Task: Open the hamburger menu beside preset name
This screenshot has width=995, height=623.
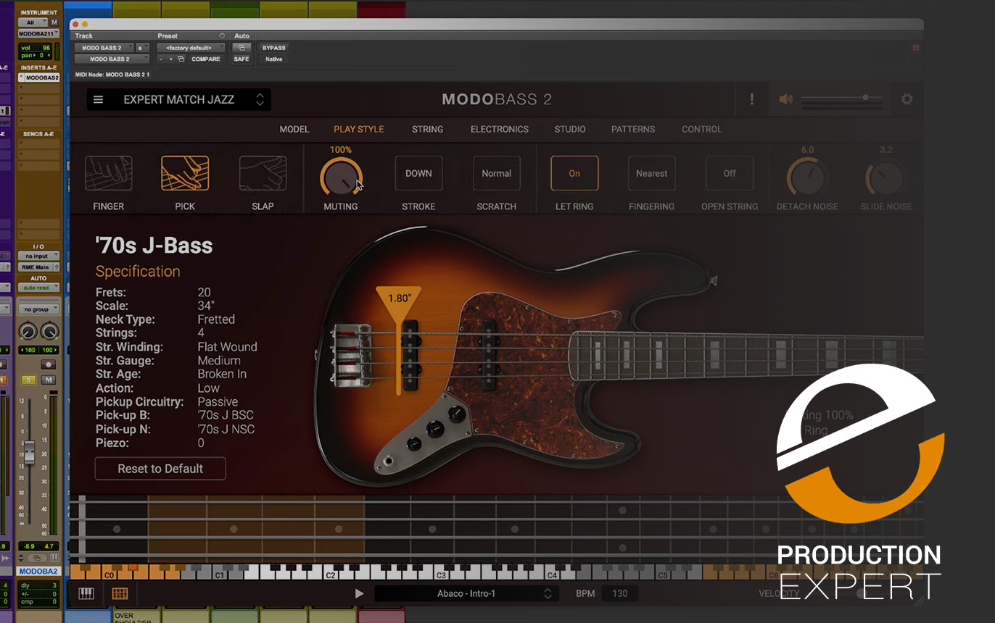Action: pos(99,100)
